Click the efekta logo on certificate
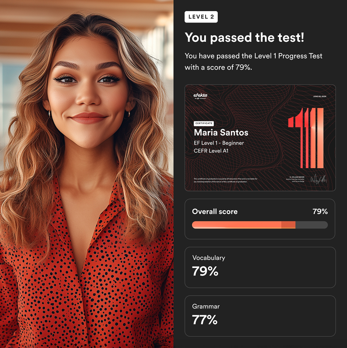This screenshot has width=347, height=348. coord(200,96)
